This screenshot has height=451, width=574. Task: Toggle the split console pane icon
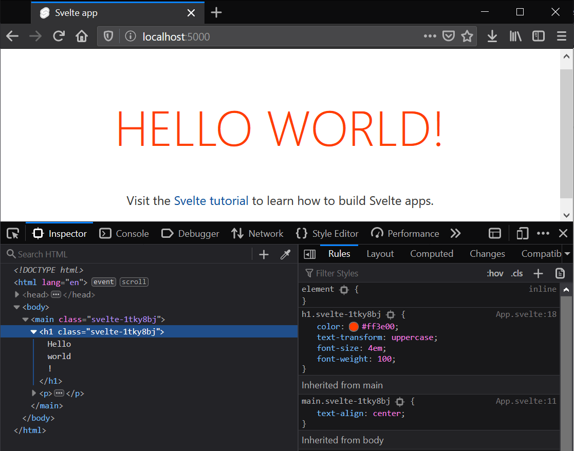click(x=494, y=233)
